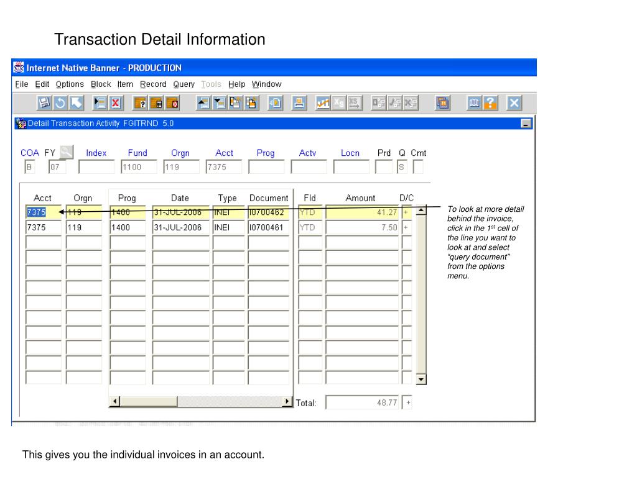Click the COA field containing B
The image size is (637, 477).
click(30, 166)
